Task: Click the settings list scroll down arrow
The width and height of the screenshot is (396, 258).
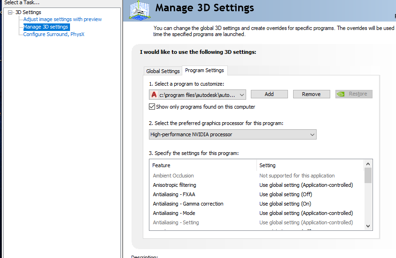Action: pos(368,226)
